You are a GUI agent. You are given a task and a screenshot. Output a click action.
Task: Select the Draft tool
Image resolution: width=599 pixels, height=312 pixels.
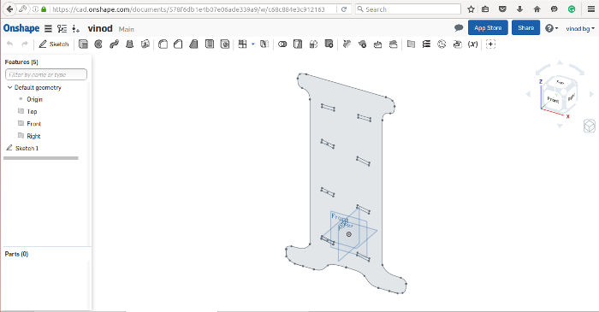[193, 44]
